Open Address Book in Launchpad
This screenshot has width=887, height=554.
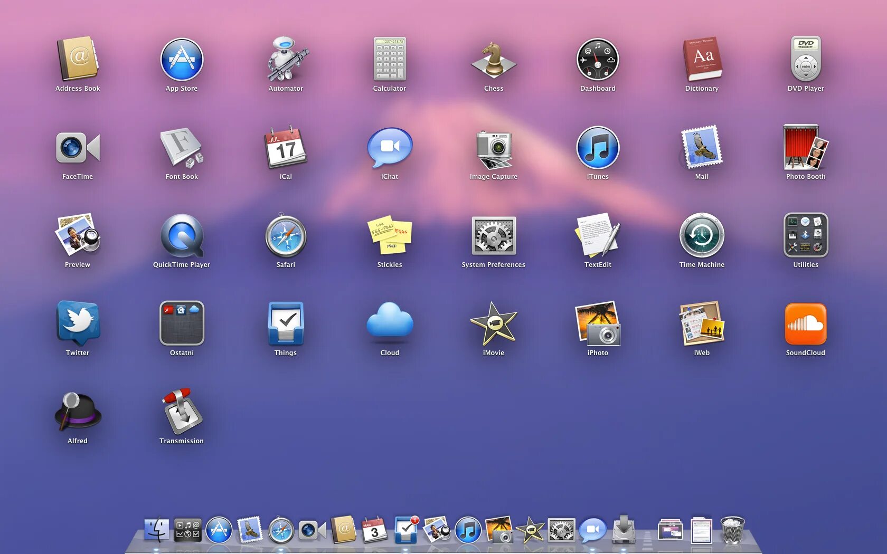[x=78, y=59]
